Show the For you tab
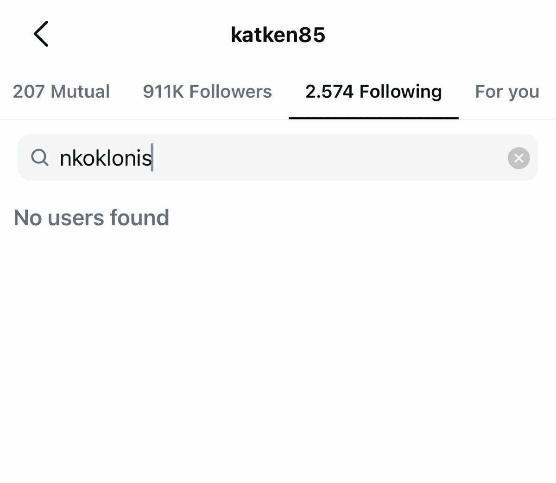 point(507,92)
